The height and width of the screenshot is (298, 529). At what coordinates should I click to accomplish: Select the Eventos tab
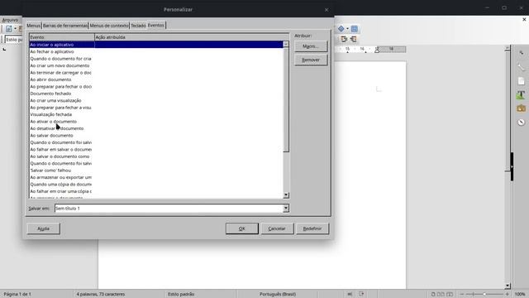156,25
